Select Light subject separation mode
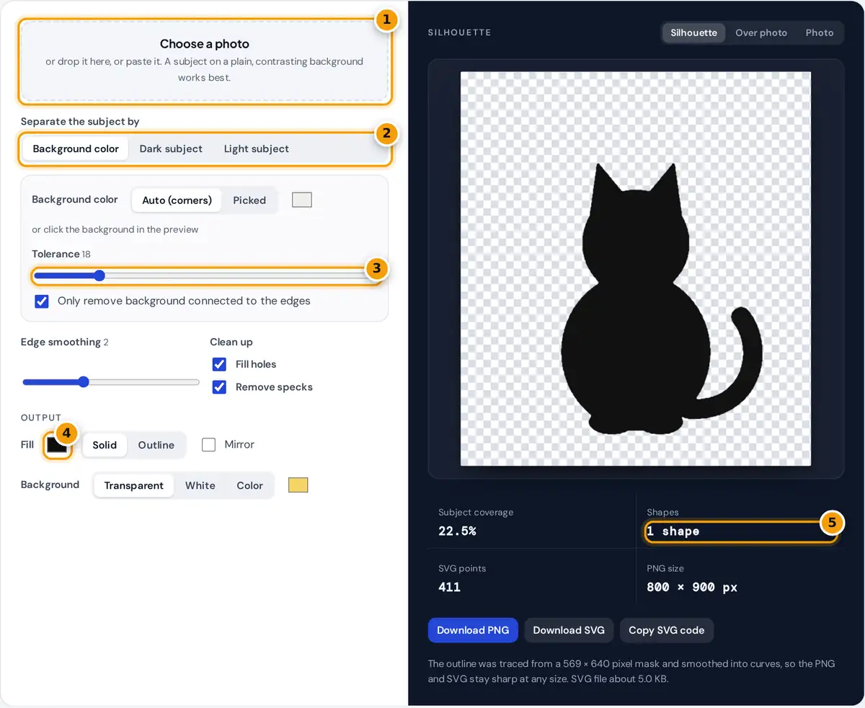 [256, 149]
